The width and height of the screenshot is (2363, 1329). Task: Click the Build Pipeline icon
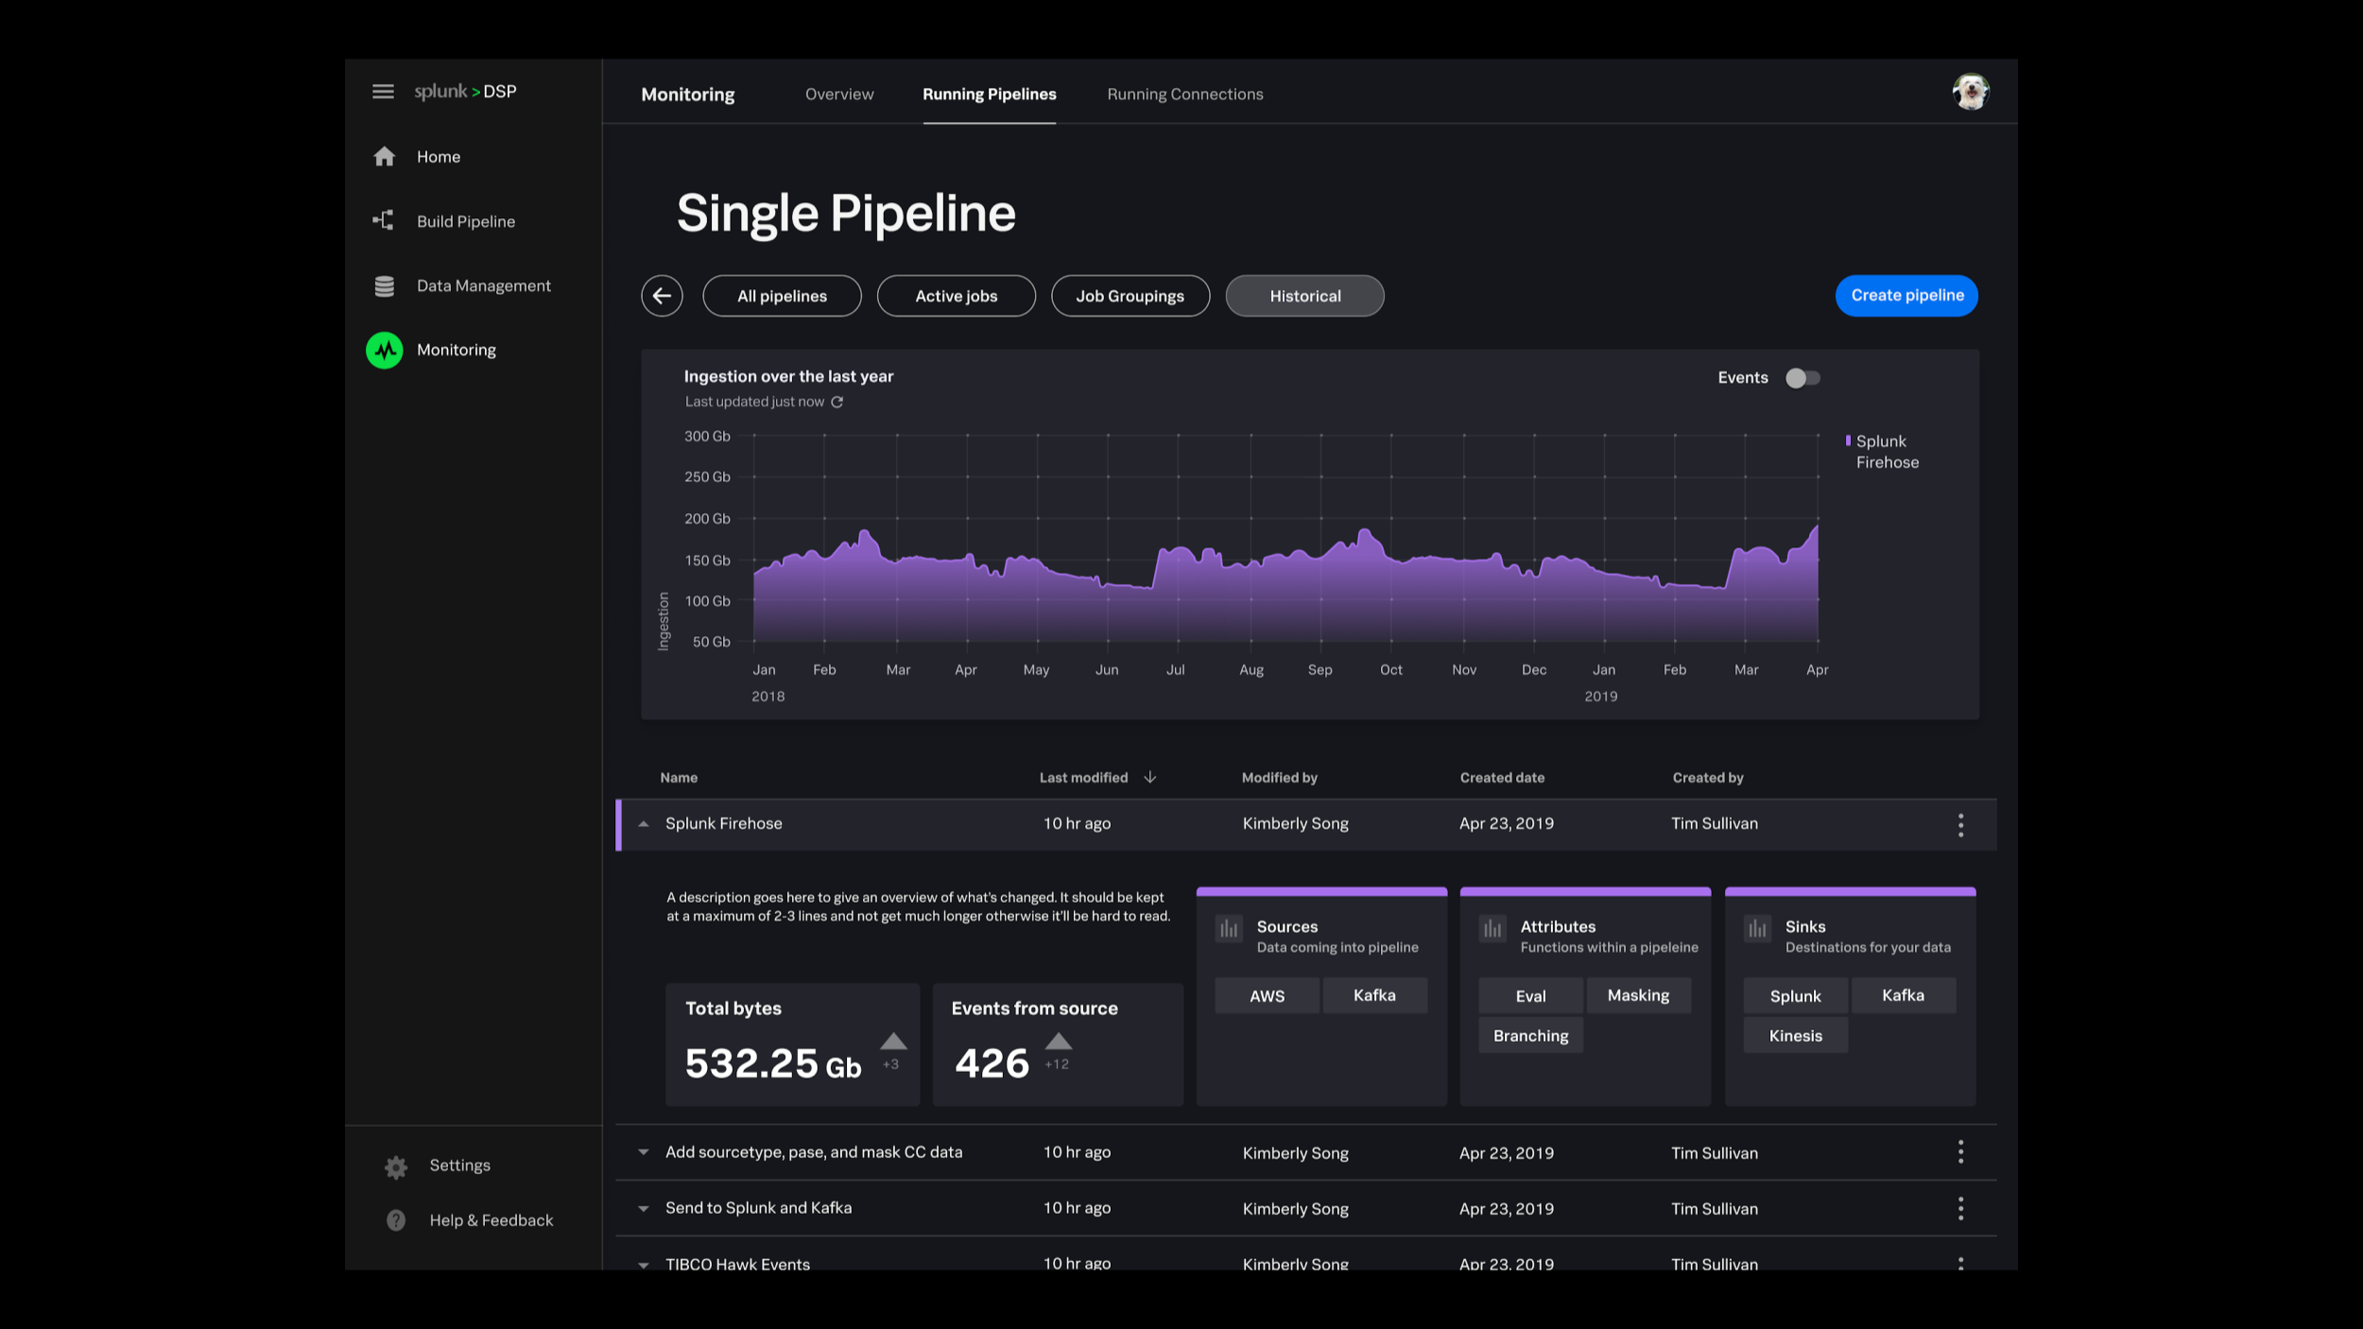[383, 221]
